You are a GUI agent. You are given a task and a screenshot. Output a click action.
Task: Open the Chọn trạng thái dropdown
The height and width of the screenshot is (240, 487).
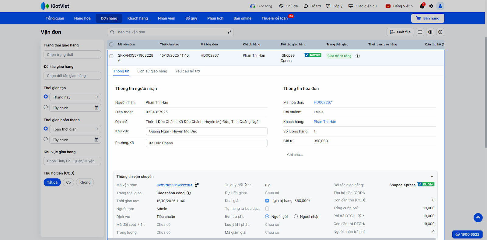click(x=72, y=55)
